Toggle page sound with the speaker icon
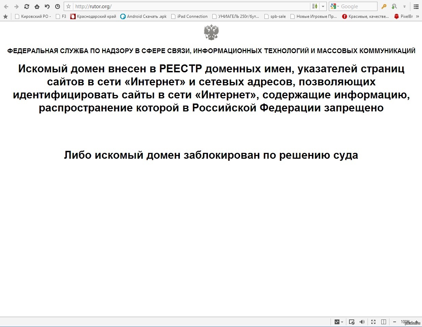The image size is (422, 327). 362,322
